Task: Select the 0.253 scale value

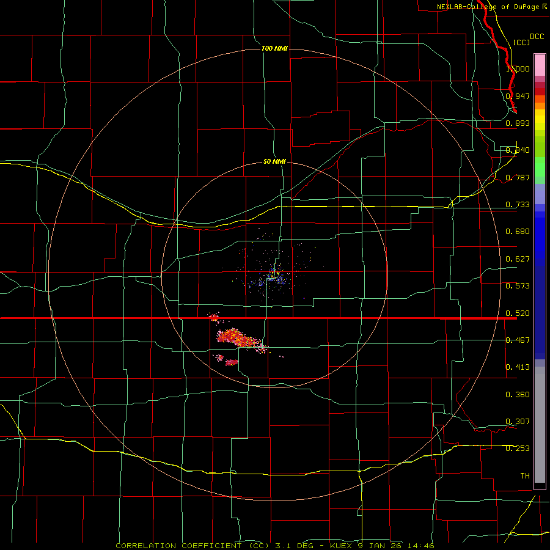Action: pyautogui.click(x=518, y=449)
